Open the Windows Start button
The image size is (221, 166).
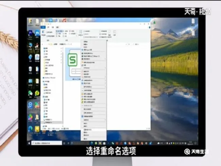click(29, 143)
